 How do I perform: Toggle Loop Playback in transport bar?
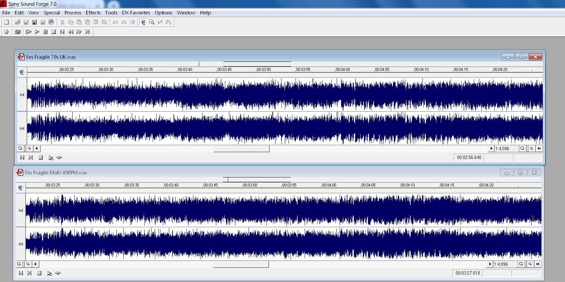coord(17,32)
